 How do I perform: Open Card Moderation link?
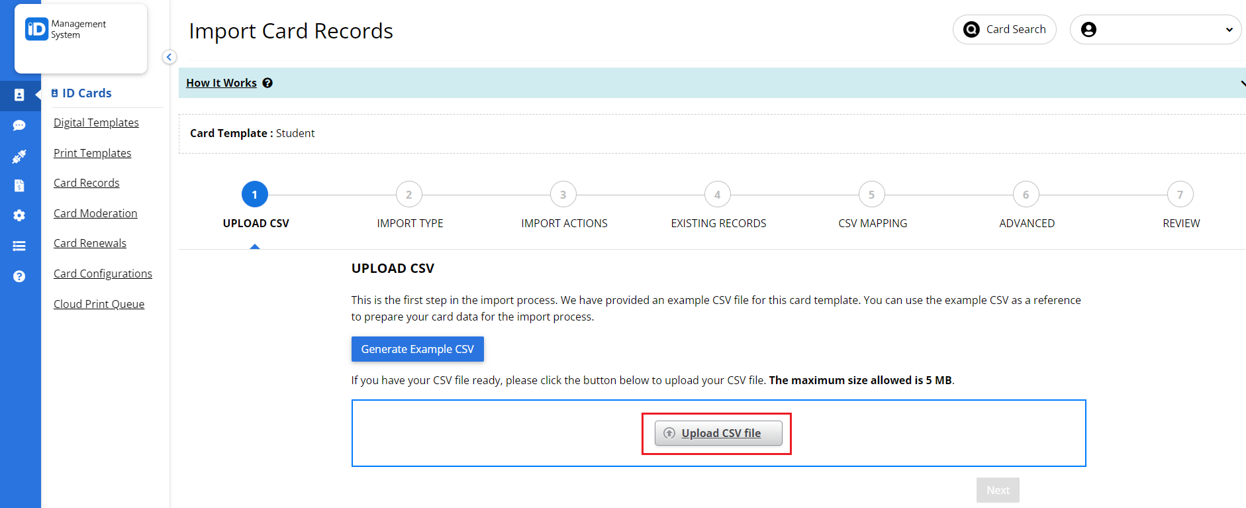click(x=95, y=213)
